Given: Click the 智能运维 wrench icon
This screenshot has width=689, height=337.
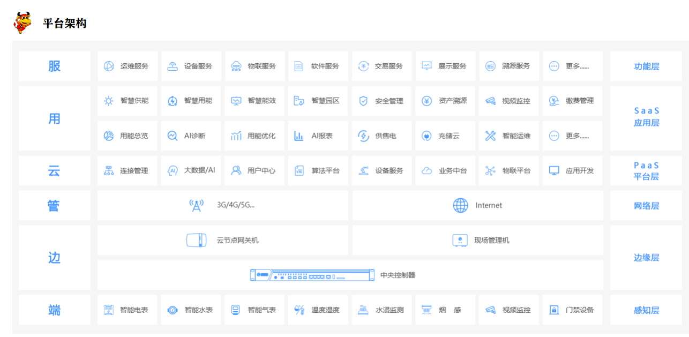Looking at the screenshot, I should 490,136.
